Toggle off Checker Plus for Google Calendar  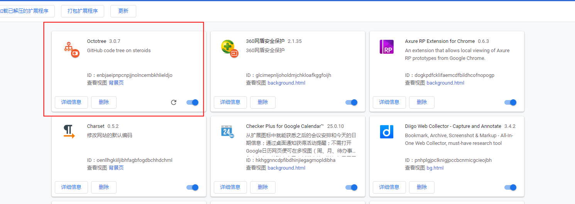[x=351, y=187]
